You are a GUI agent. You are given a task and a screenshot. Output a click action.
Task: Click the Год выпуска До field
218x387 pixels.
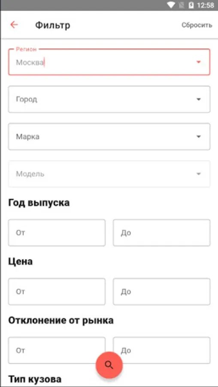coord(162,233)
